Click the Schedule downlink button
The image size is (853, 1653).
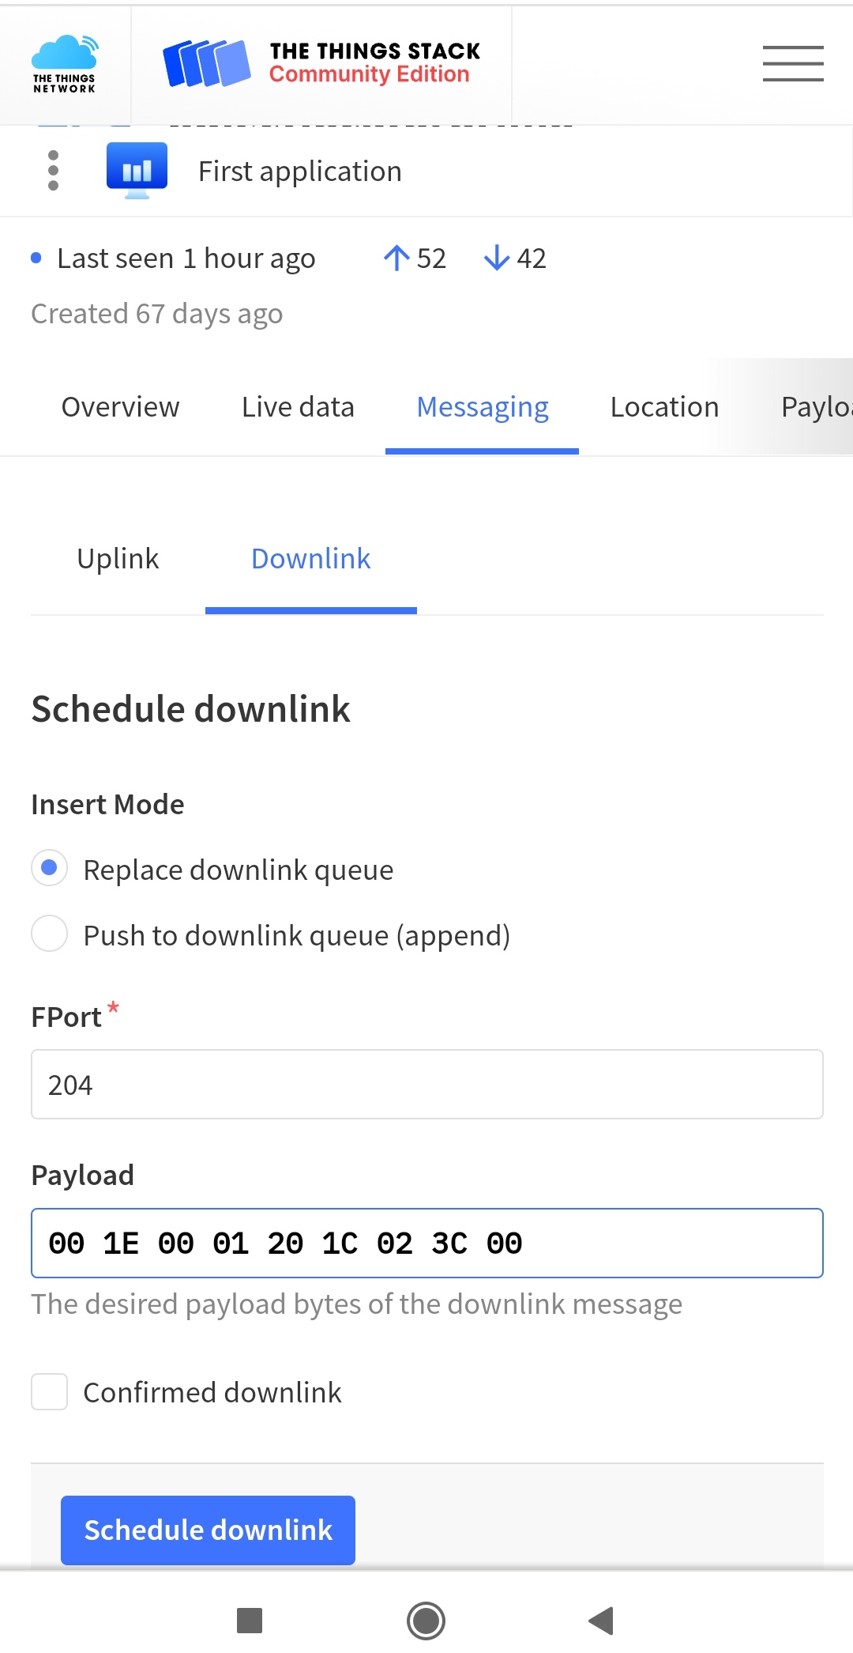[208, 1530]
